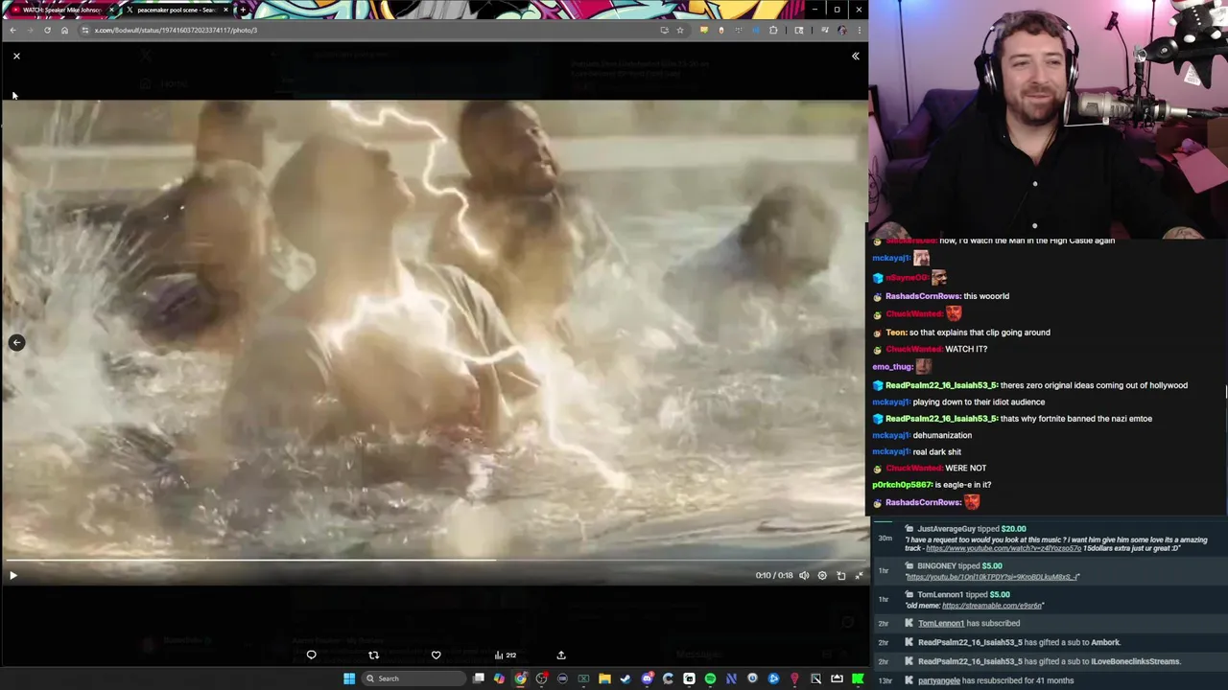View site information icon in address bar
Image resolution: width=1228 pixels, height=690 pixels.
pos(84,30)
